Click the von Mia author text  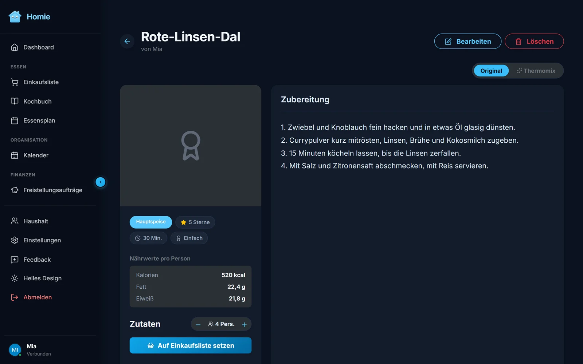click(152, 49)
